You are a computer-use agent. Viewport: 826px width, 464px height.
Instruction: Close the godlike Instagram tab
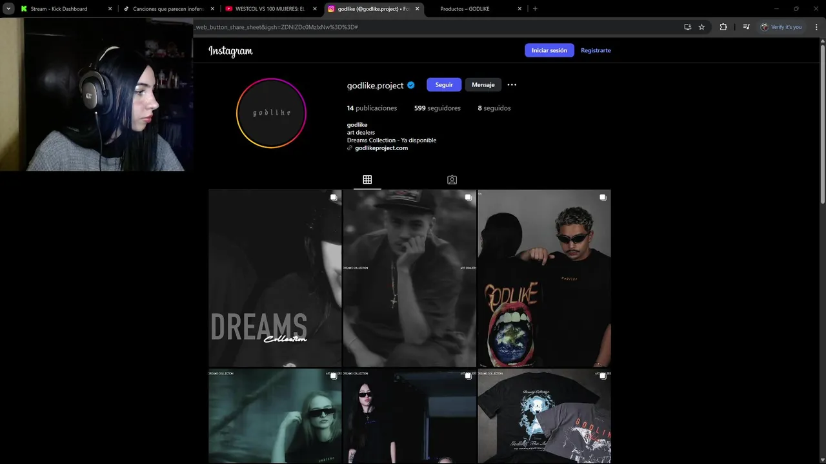(x=417, y=9)
